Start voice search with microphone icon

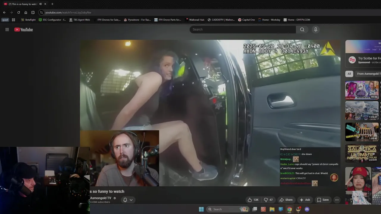[316, 29]
